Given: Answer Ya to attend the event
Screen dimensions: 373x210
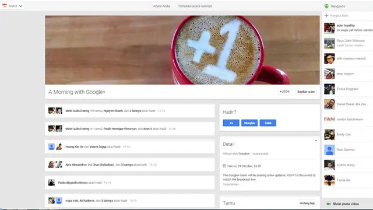Looking at the screenshot, I should pyautogui.click(x=231, y=123).
